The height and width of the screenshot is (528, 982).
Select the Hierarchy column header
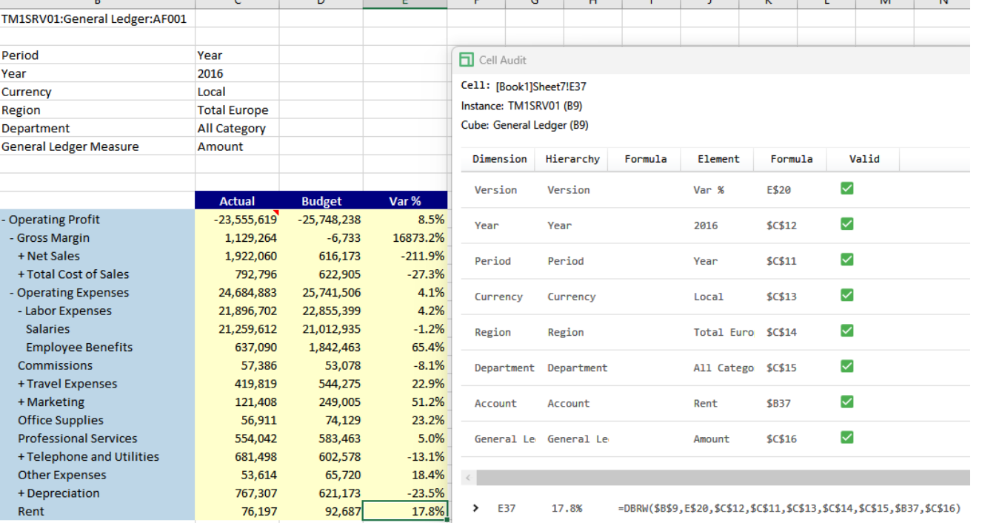[x=572, y=159]
